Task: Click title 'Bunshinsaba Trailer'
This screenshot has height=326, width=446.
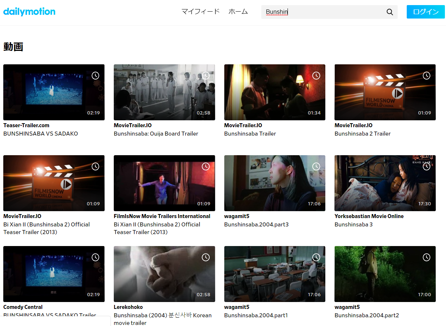Action: tap(250, 134)
